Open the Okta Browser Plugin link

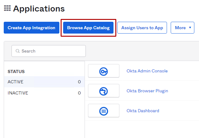pos(147,91)
